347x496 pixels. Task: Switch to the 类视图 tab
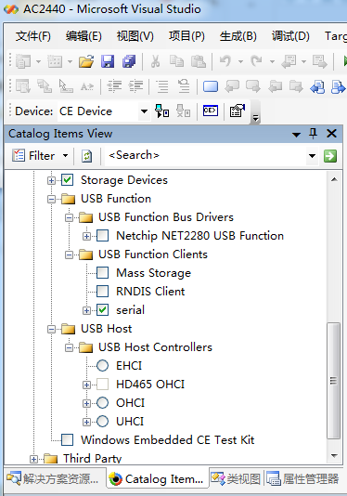click(x=236, y=479)
